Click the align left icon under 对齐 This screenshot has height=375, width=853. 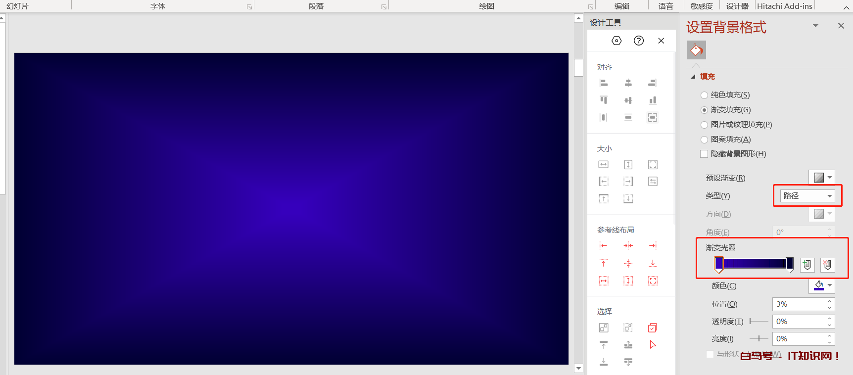[x=604, y=83]
